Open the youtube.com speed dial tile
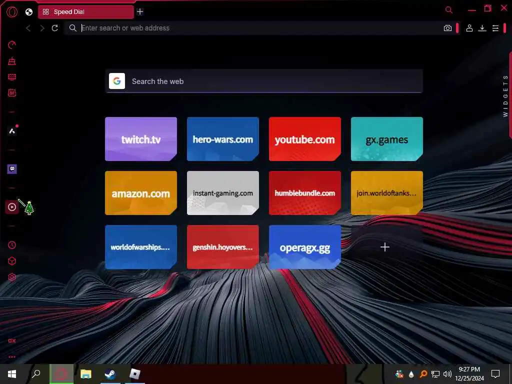The image size is (512, 384). click(x=305, y=139)
